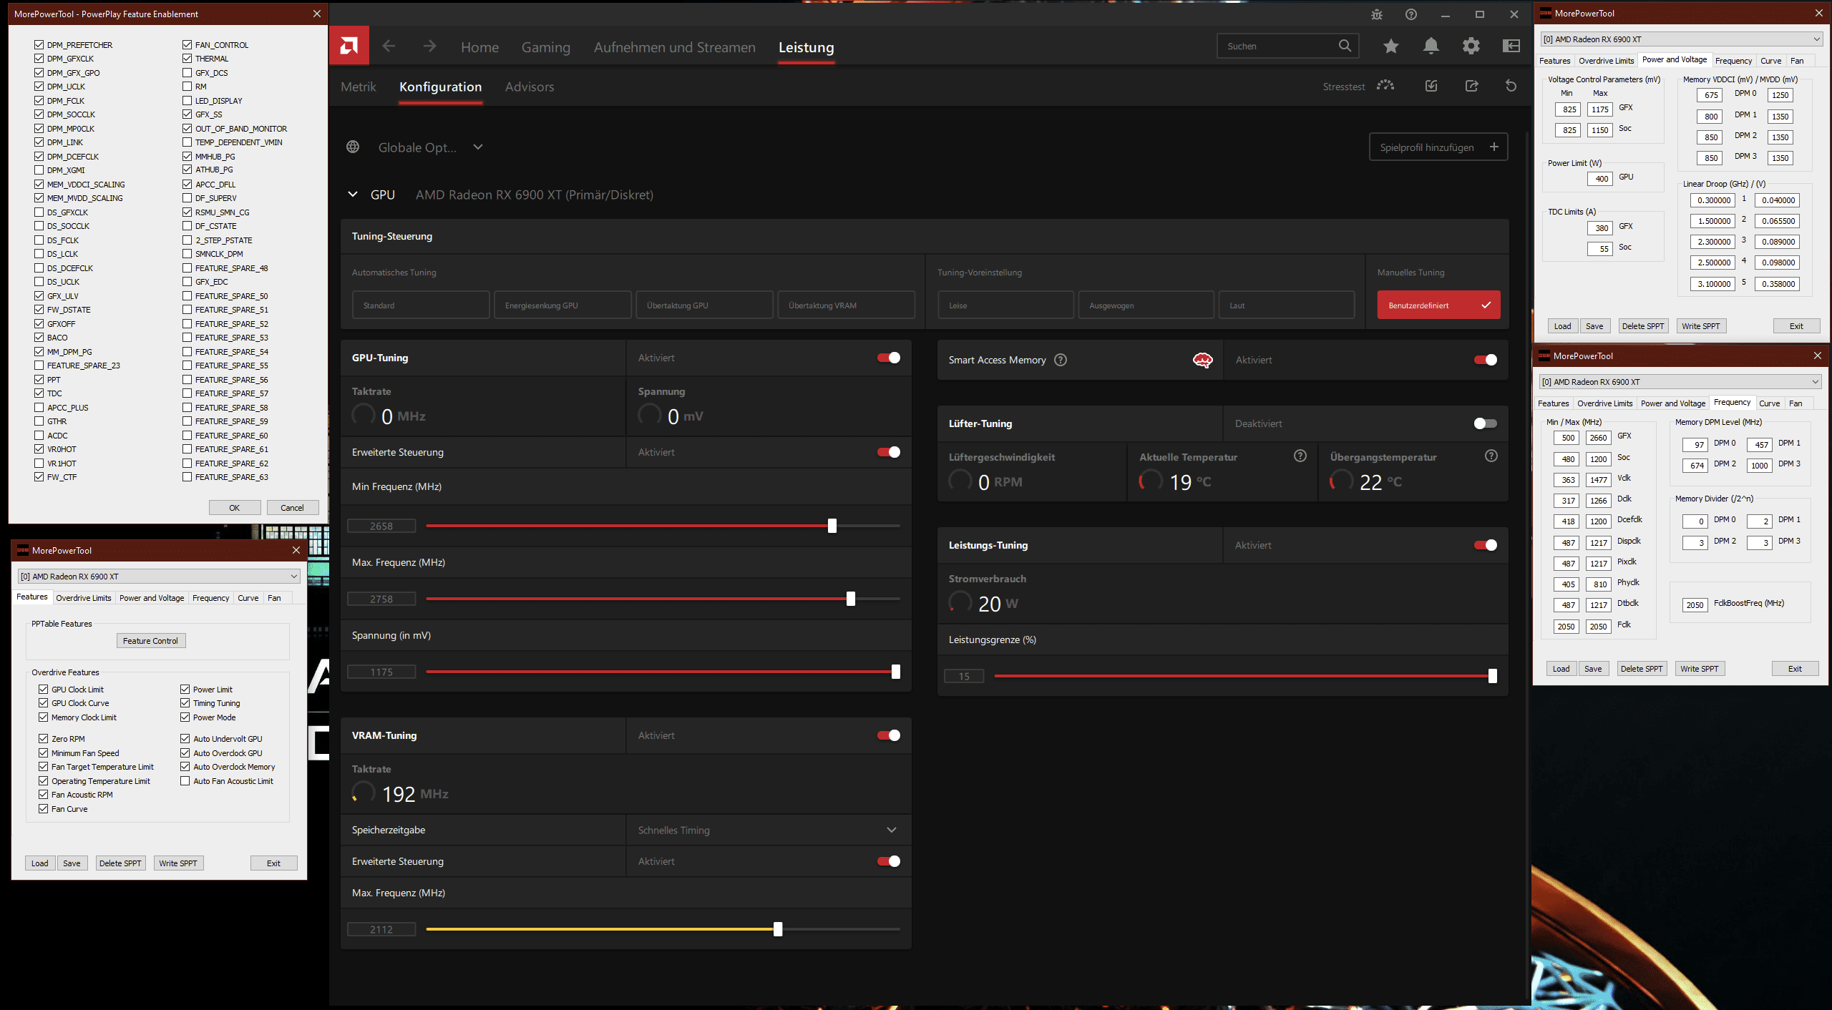Image resolution: width=1832 pixels, height=1010 pixels.
Task: Click Feature Control button
Action: [x=150, y=641]
